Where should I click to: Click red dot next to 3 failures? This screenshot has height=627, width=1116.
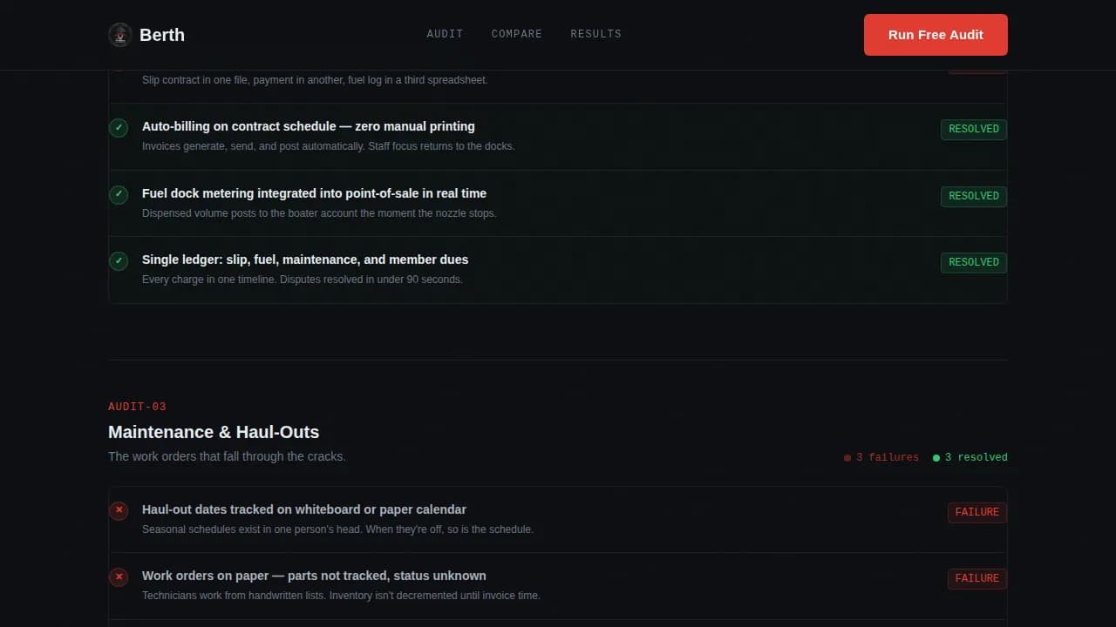click(847, 458)
